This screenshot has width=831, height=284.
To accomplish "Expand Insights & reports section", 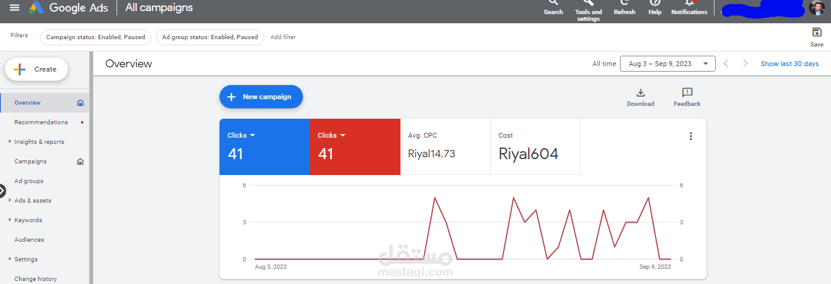I will 10,142.
